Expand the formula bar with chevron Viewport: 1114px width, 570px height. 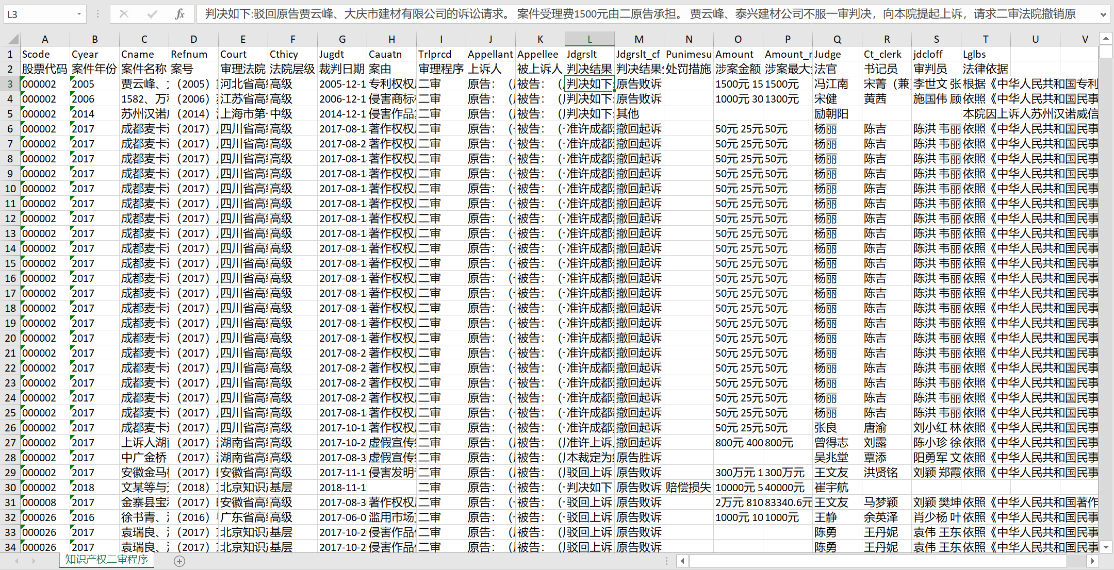[x=1103, y=14]
